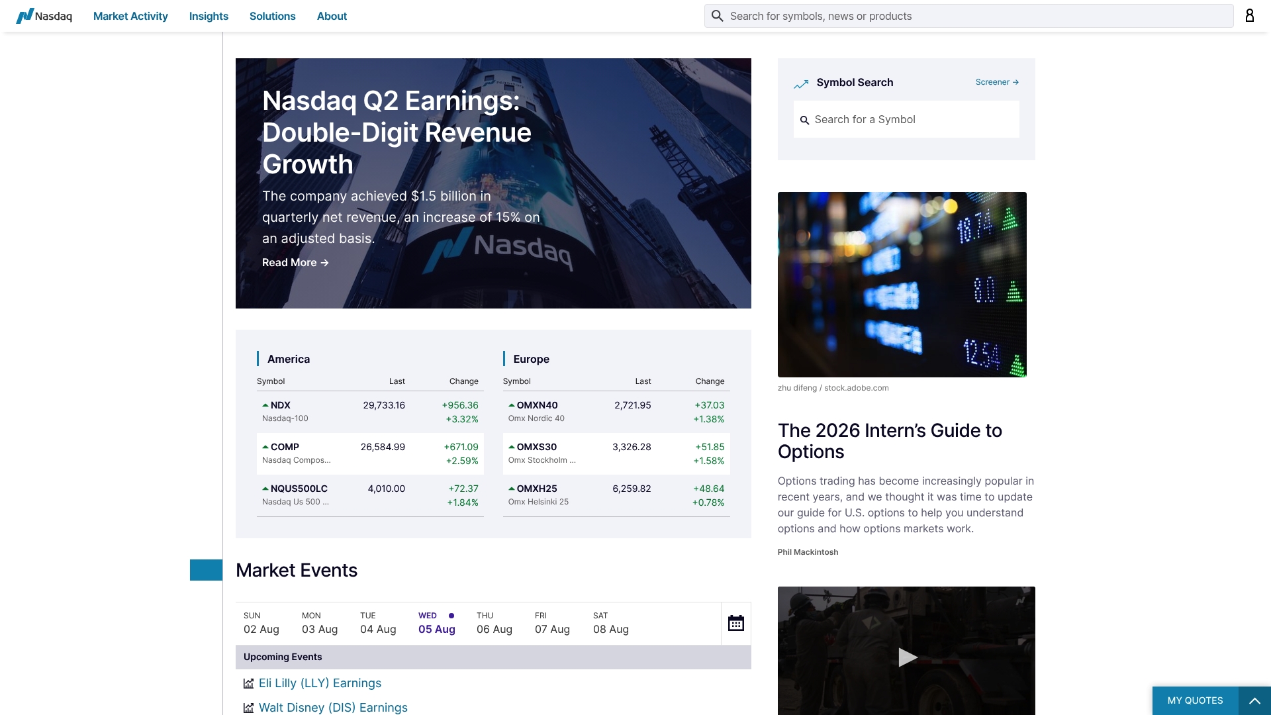Open Walt Disney (DIS) Earnings link
The width and height of the screenshot is (1271, 715).
tap(333, 708)
